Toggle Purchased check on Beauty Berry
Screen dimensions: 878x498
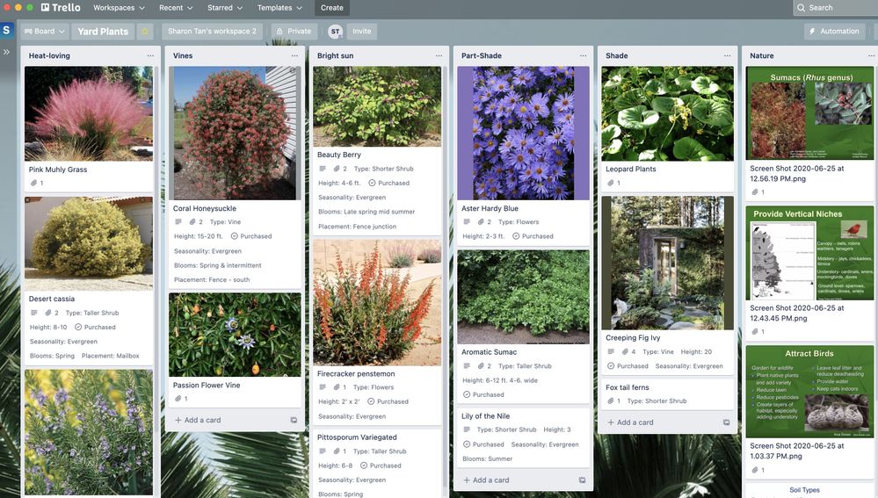pyautogui.click(x=373, y=183)
